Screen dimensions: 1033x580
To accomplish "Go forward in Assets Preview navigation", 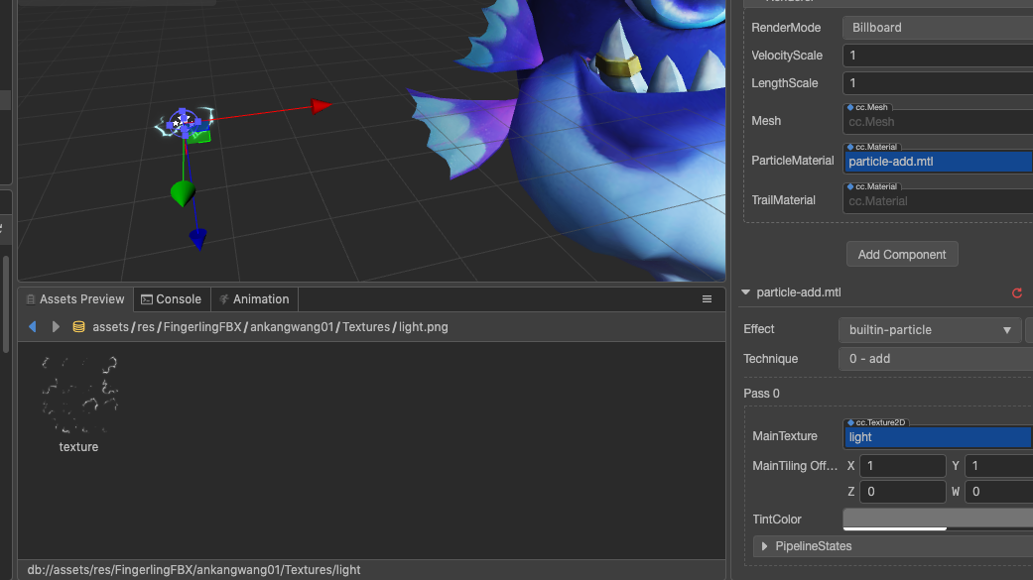I will pos(56,326).
